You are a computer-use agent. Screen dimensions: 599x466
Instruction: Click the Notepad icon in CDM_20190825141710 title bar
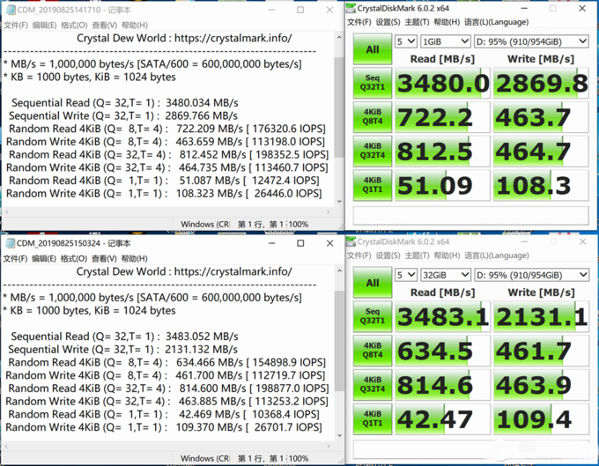pyautogui.click(x=9, y=11)
